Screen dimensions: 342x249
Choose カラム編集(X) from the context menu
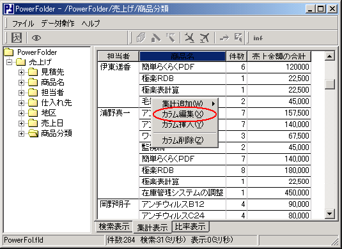click(185, 114)
